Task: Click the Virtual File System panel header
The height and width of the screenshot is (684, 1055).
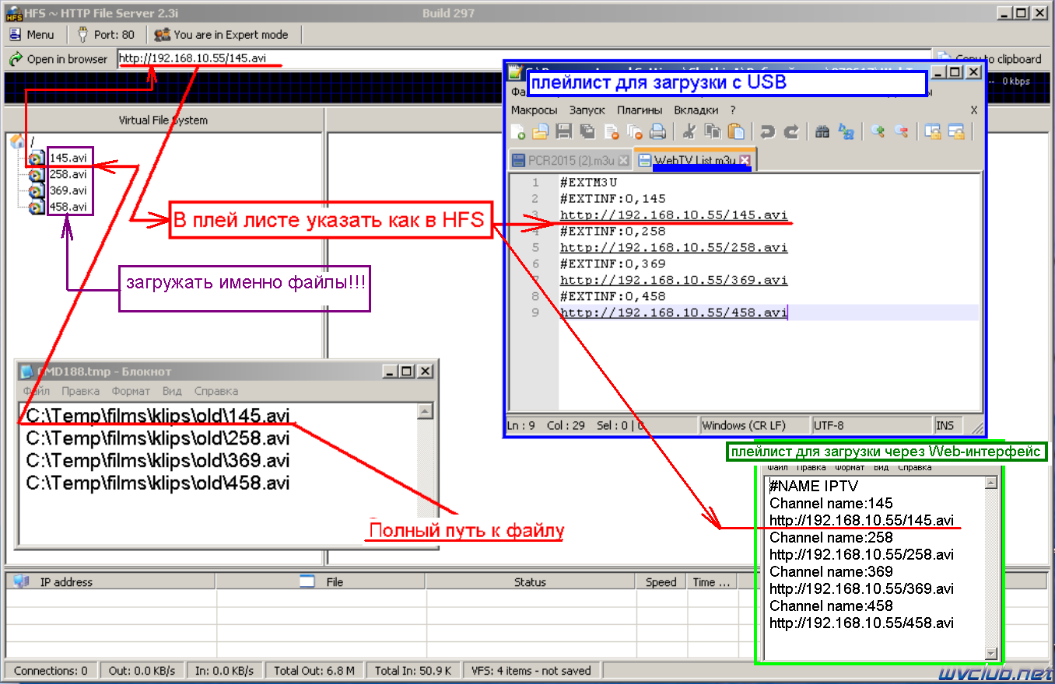Action: pyautogui.click(x=163, y=120)
